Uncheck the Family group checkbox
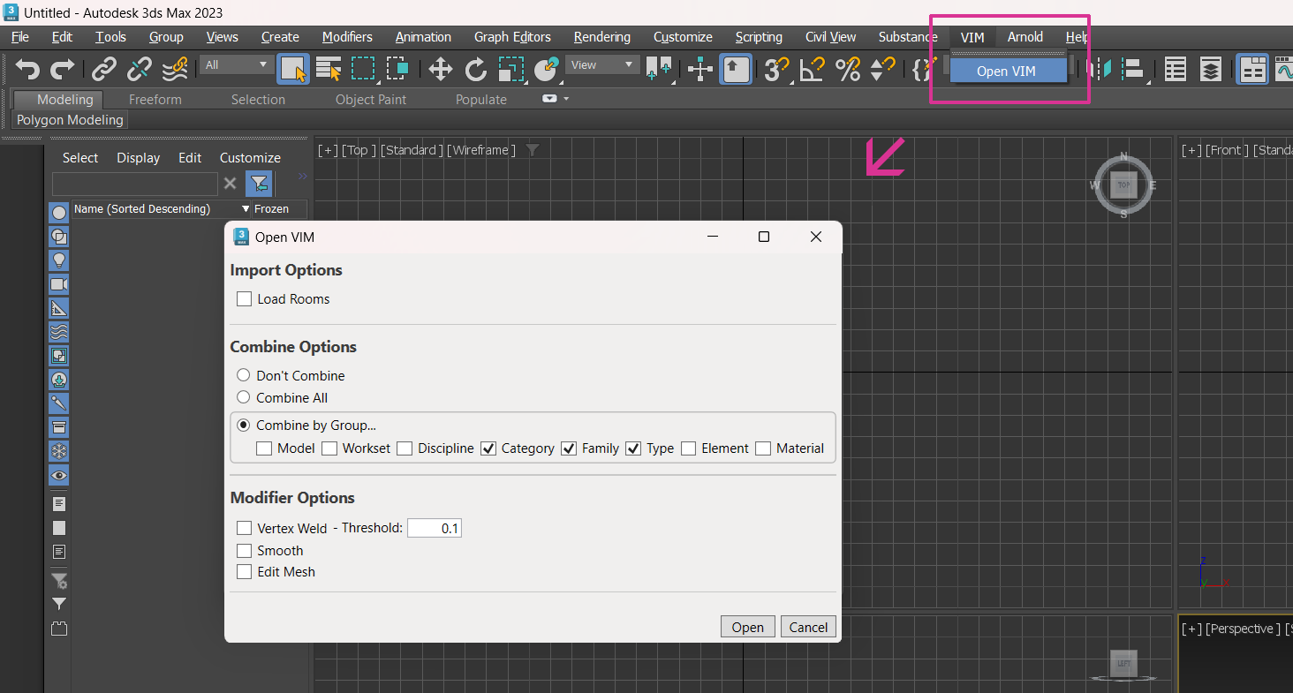 (x=569, y=448)
